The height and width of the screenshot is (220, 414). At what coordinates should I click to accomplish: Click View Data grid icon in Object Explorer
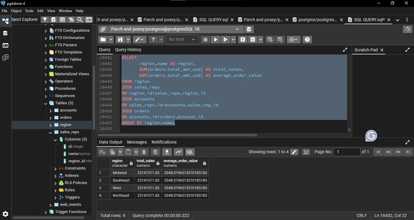click(62, 20)
